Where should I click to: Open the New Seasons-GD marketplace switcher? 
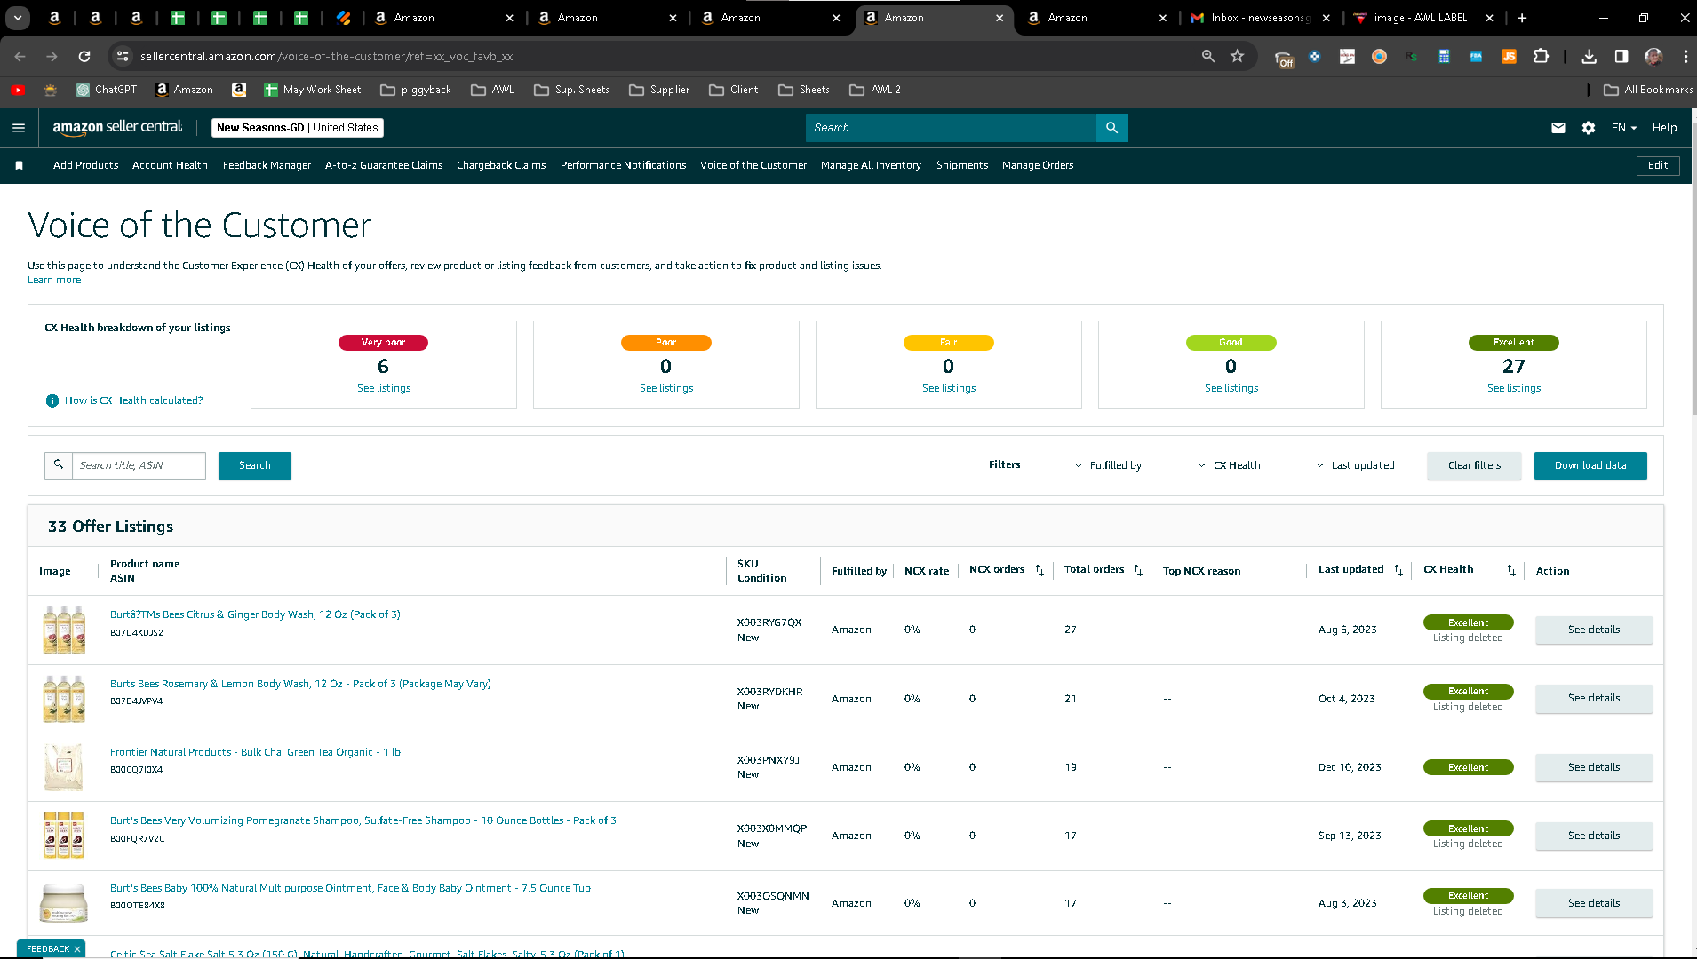pos(298,128)
